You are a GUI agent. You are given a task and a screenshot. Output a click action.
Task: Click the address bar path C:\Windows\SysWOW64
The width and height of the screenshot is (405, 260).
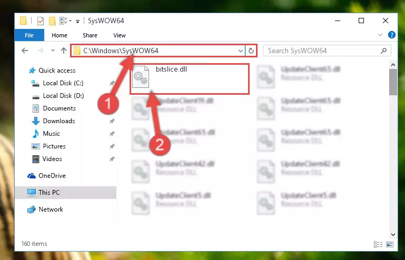point(121,51)
